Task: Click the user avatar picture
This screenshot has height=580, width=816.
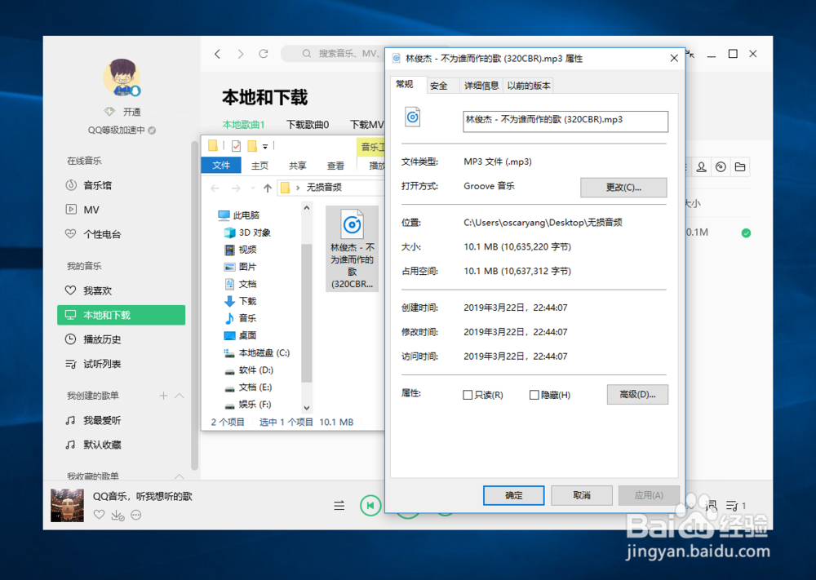Action: point(122,77)
